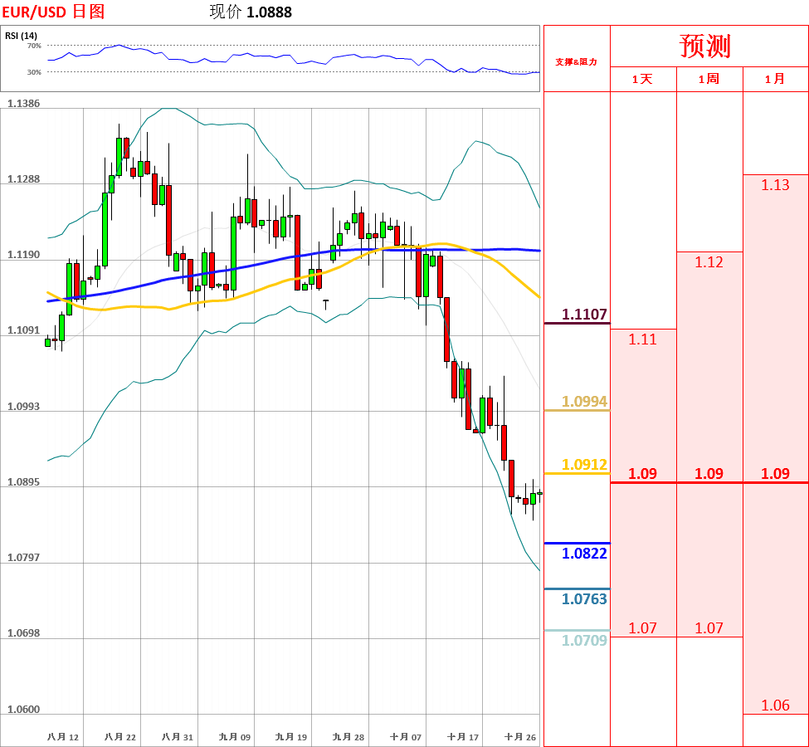Click the EUR/USD 日图 chart title
This screenshot has width=809, height=747.
coord(53,12)
